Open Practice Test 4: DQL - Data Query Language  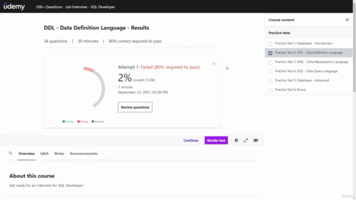tap(306, 71)
